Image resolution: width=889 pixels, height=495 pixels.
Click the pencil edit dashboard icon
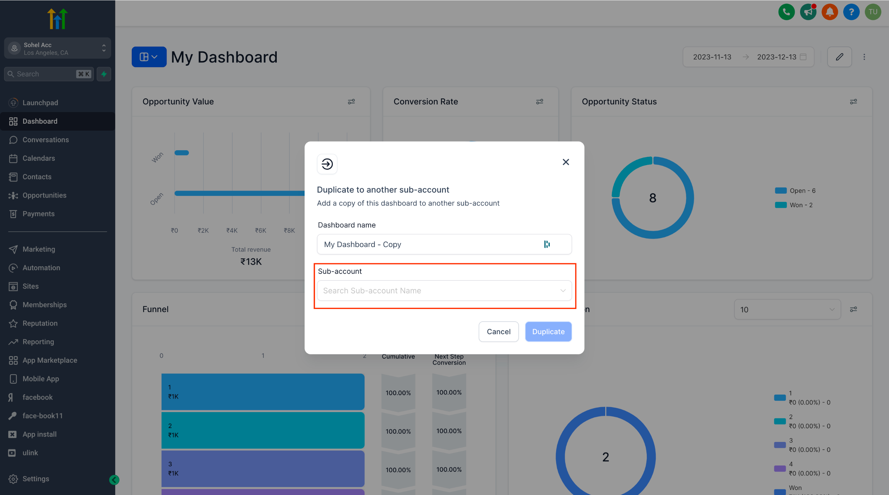coord(839,57)
